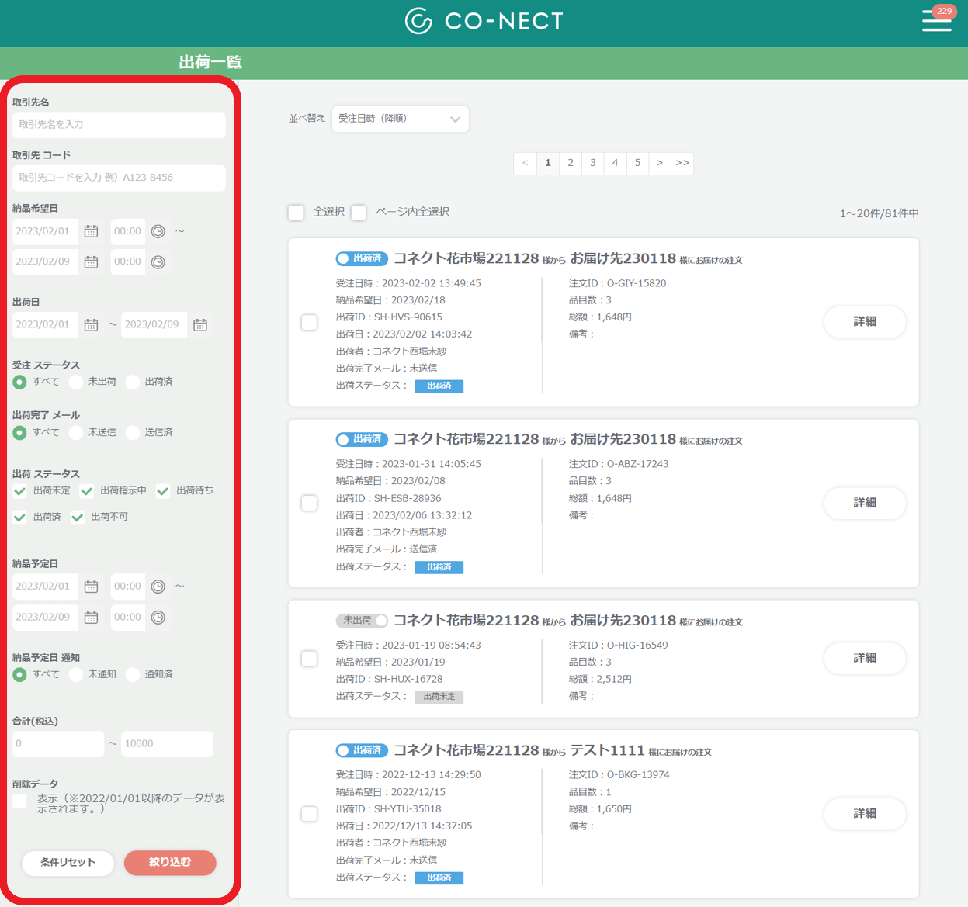
Task: Uncheck 出荷済 under 出荷ステータス filter
Action: 20,518
